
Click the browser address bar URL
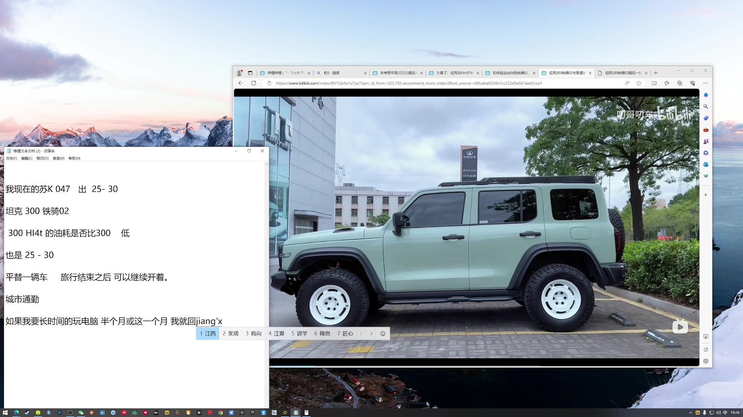(408, 83)
